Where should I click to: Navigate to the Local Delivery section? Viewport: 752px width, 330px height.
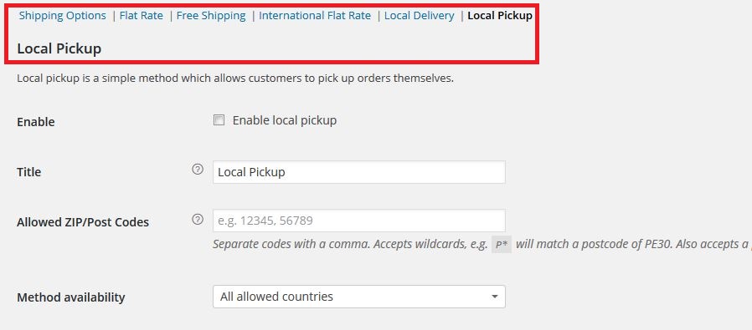click(420, 15)
